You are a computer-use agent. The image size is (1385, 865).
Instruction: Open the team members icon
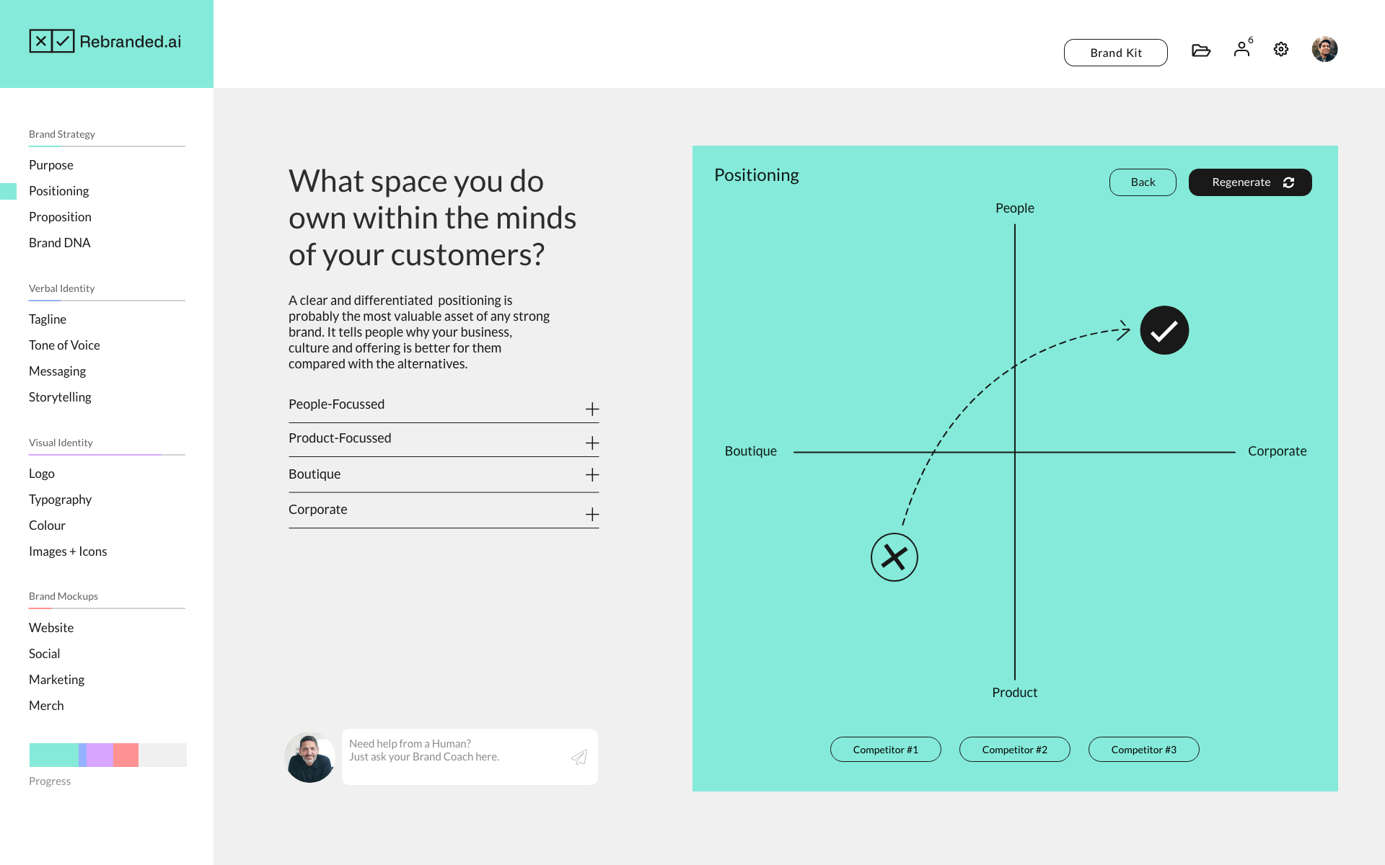(1242, 48)
